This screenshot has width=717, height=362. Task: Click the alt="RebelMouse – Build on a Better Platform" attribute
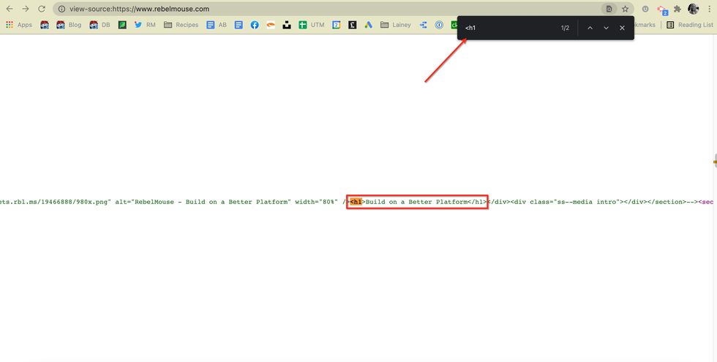(203, 202)
